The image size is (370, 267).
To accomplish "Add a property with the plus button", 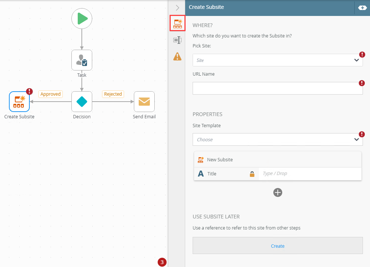I will (278, 192).
